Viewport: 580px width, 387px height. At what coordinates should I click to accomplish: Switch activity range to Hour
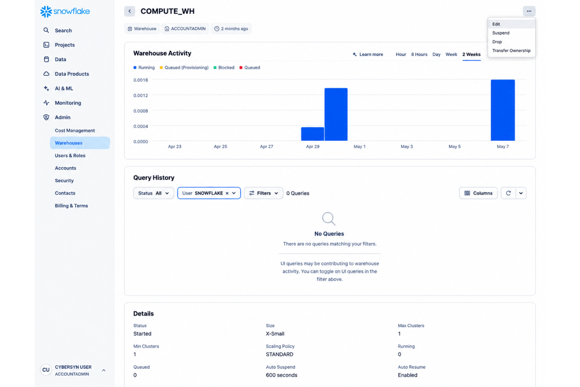[x=401, y=55]
